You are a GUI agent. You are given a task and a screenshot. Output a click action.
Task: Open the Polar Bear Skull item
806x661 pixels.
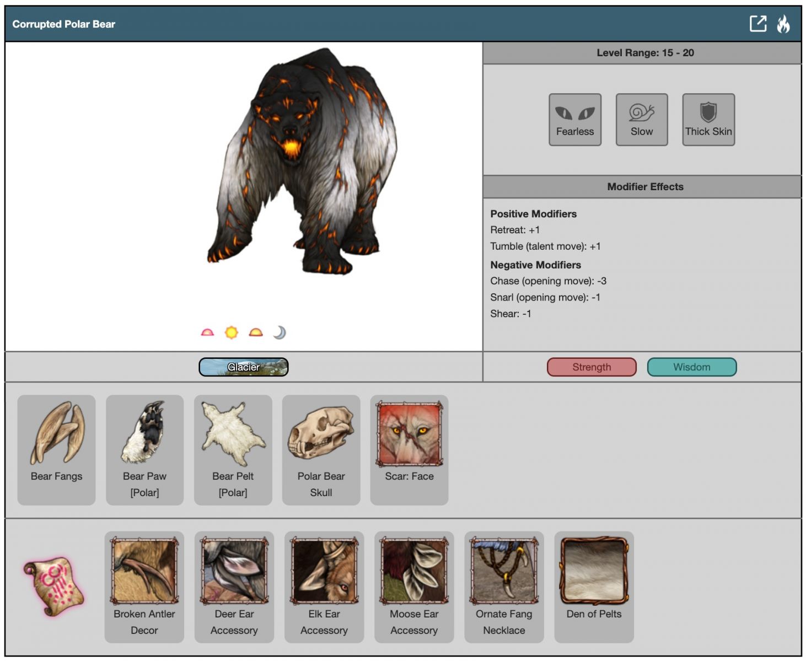(321, 449)
